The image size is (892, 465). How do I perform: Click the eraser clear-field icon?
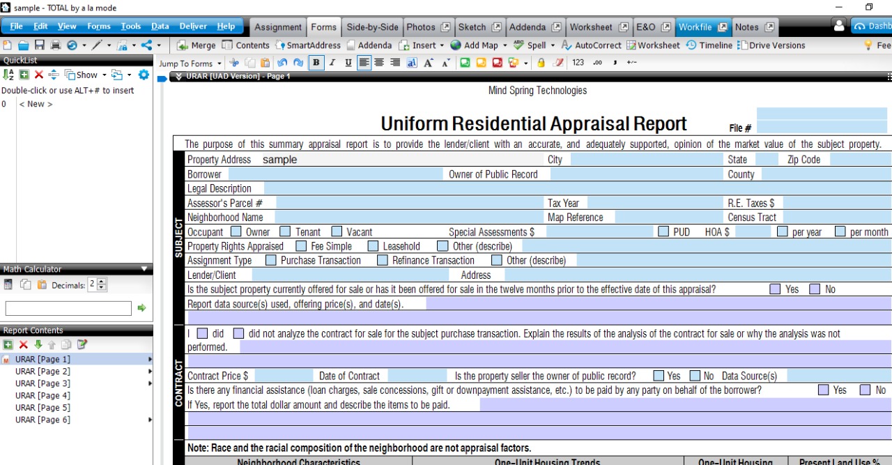pyautogui.click(x=557, y=63)
